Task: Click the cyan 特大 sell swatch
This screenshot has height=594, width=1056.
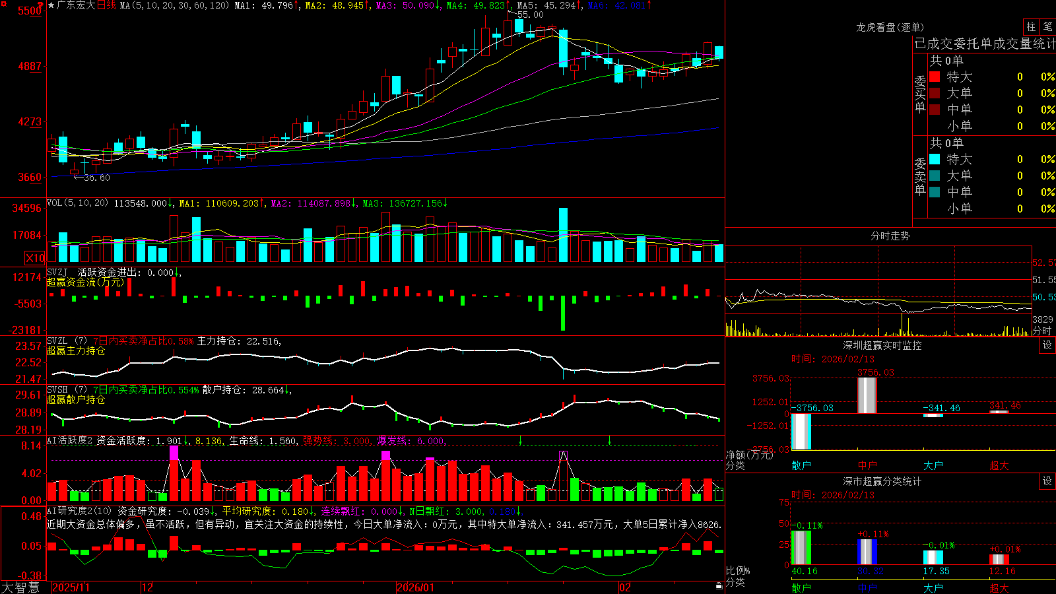Action: tap(935, 159)
